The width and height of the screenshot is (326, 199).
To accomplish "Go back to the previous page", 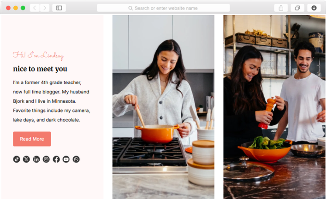I will click(x=35, y=8).
